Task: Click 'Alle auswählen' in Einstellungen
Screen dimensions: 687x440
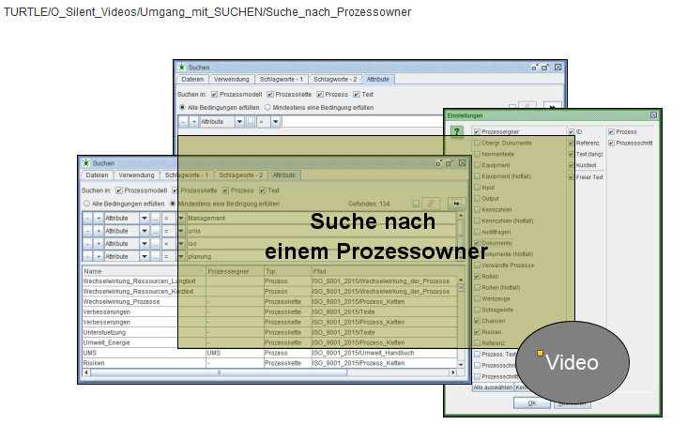Action: 493,387
